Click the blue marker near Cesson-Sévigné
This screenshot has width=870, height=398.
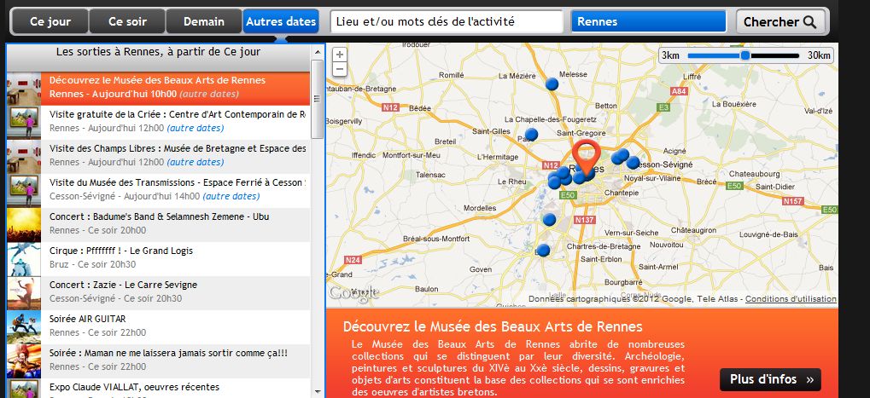634,162
